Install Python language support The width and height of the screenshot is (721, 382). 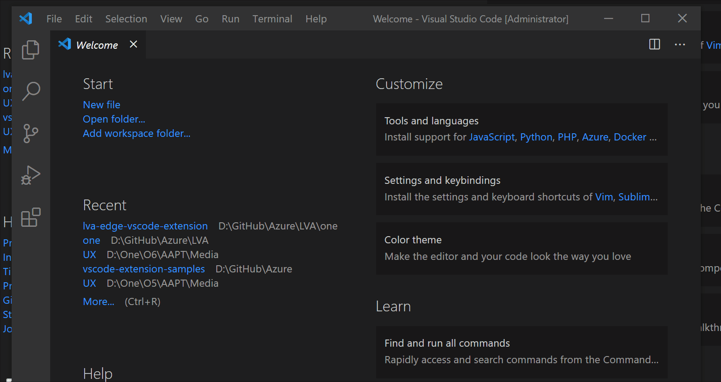click(536, 137)
